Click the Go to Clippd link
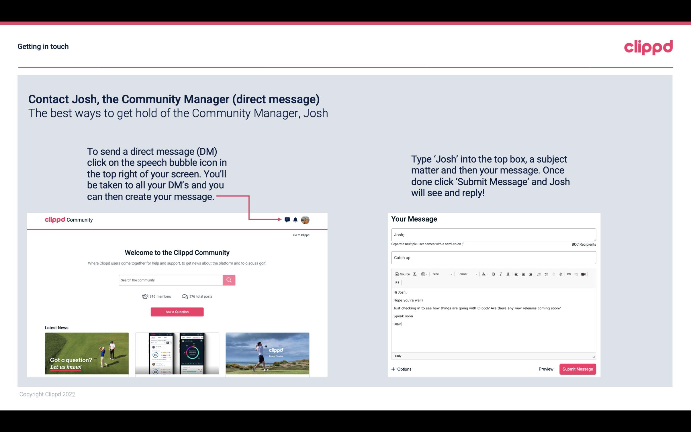Image resolution: width=691 pixels, height=432 pixels. tap(300, 234)
